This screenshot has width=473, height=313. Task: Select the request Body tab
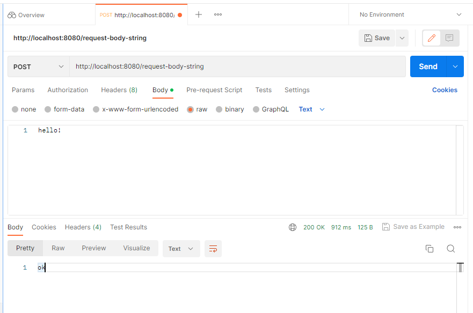[x=163, y=90]
